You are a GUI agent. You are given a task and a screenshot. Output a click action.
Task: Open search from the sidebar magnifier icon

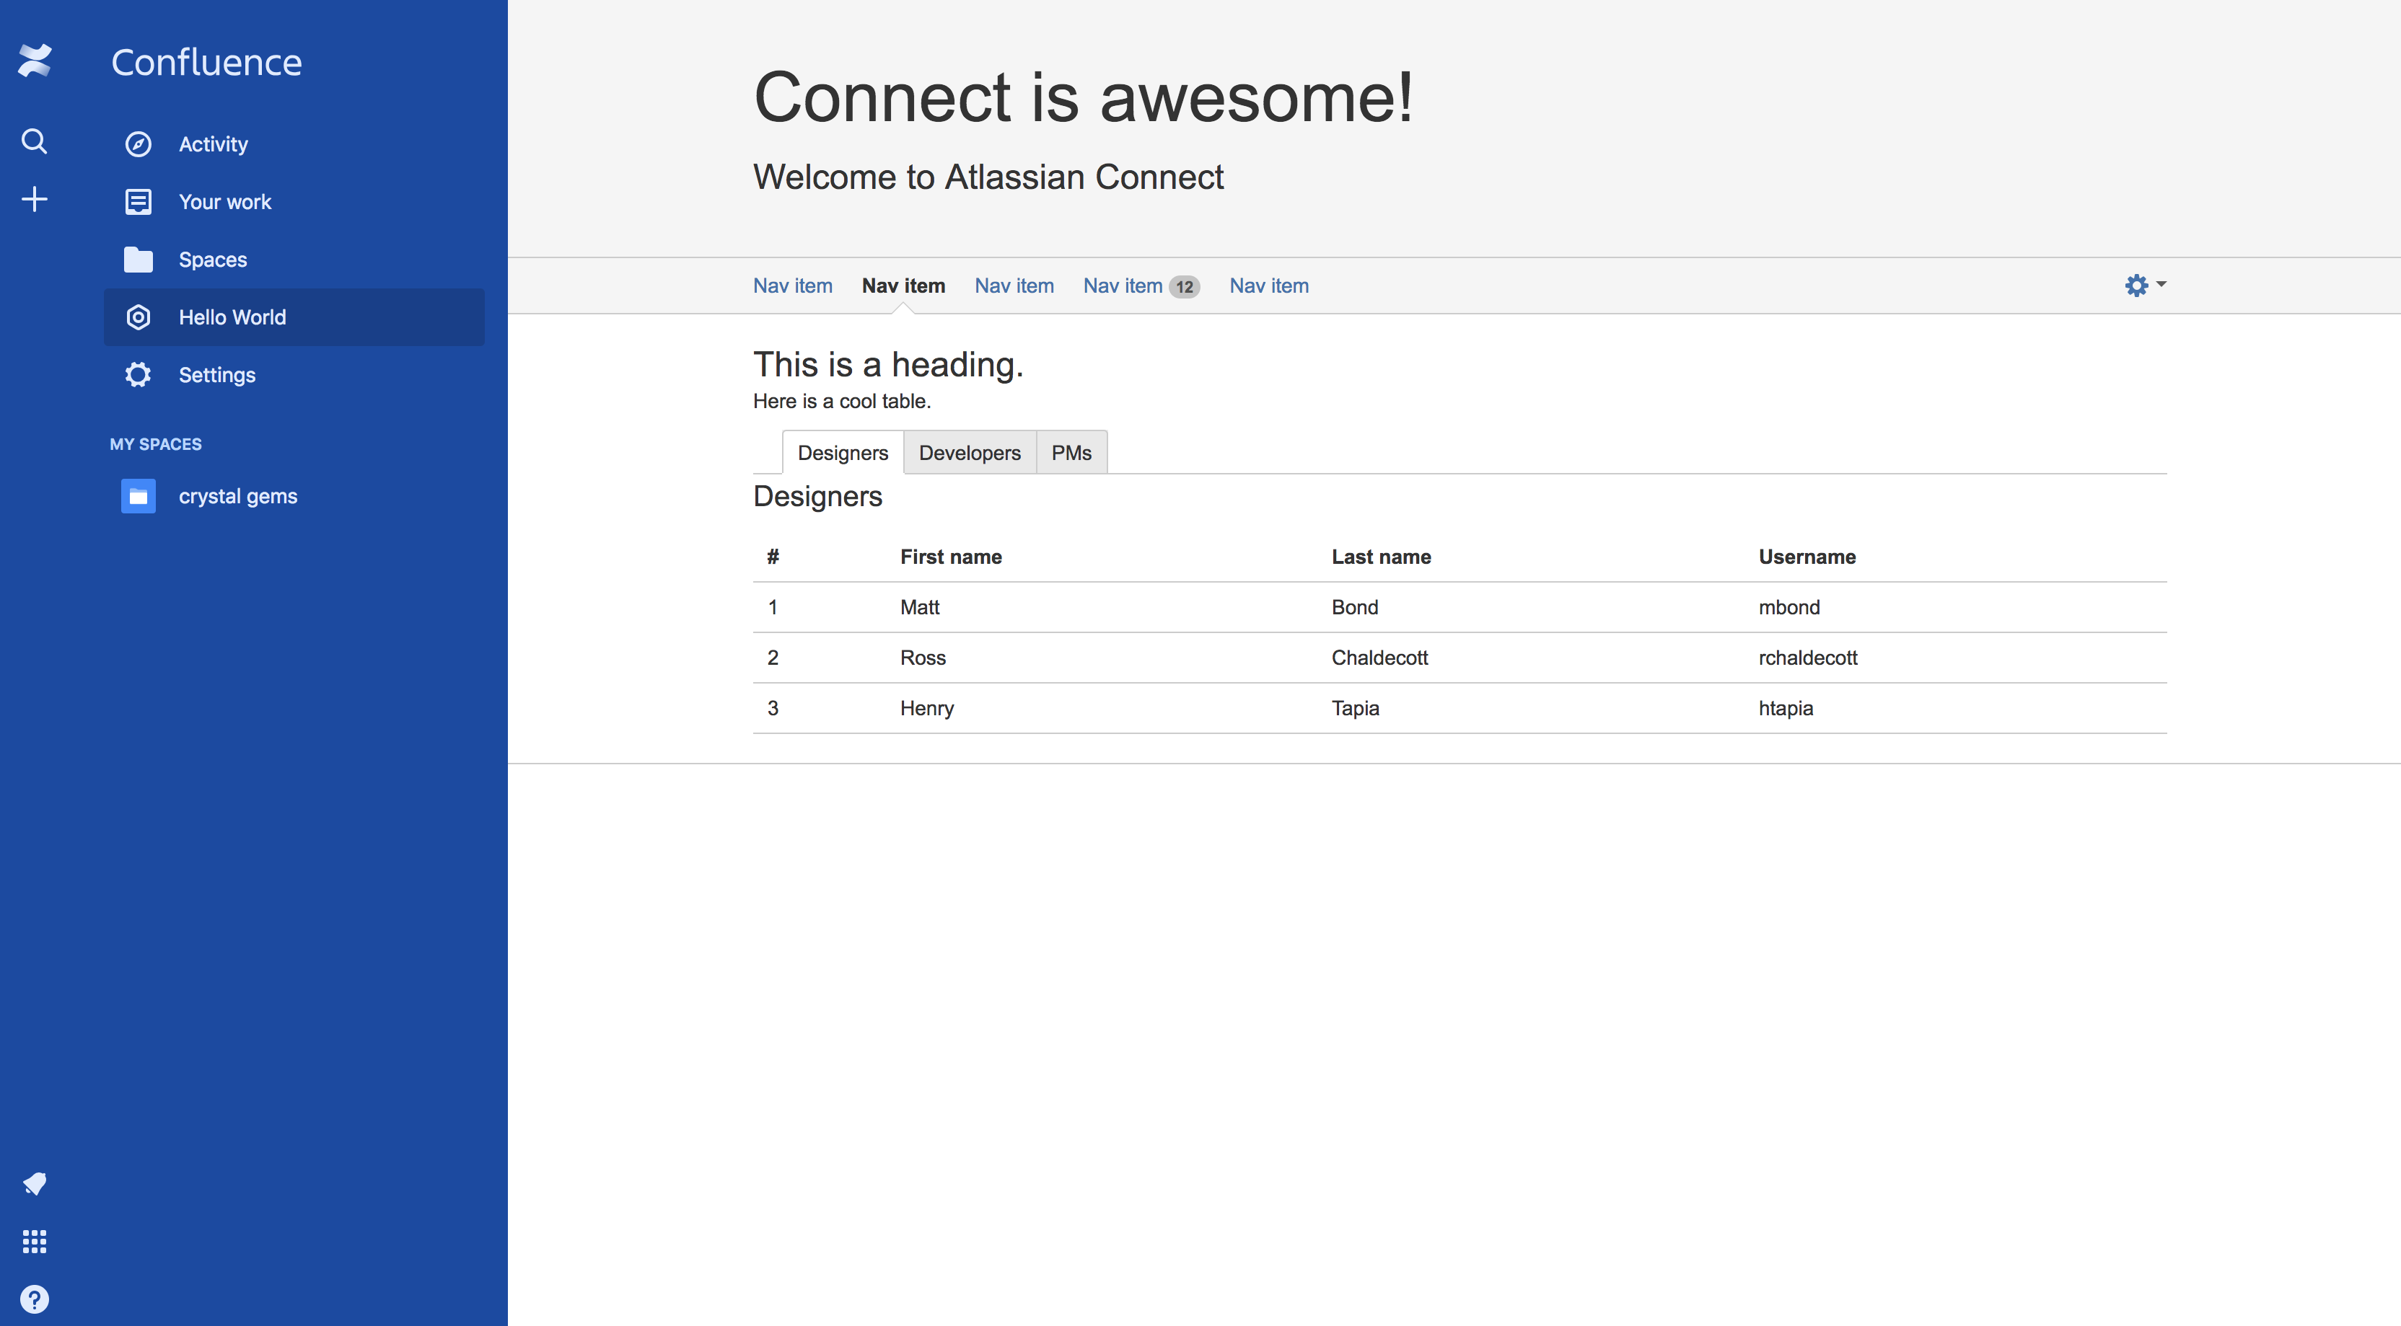coord(35,141)
